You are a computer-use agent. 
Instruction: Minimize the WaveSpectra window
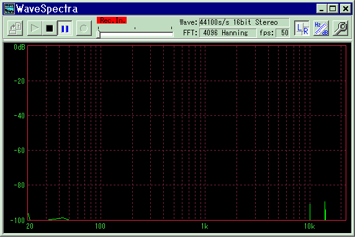click(x=321, y=9)
